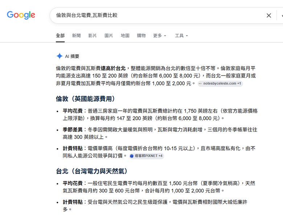Click bold text 遠高於台北
The width and height of the screenshot is (283, 220).
point(113,68)
